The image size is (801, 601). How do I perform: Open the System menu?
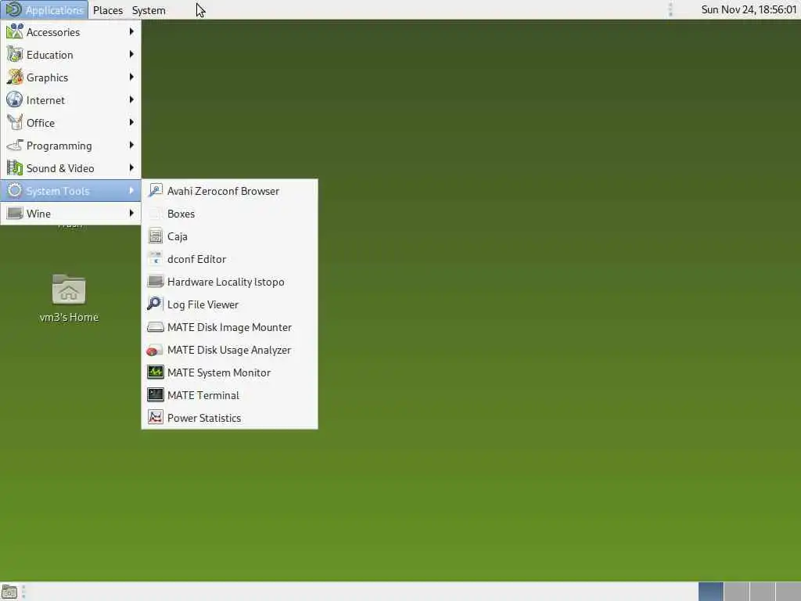(x=149, y=10)
